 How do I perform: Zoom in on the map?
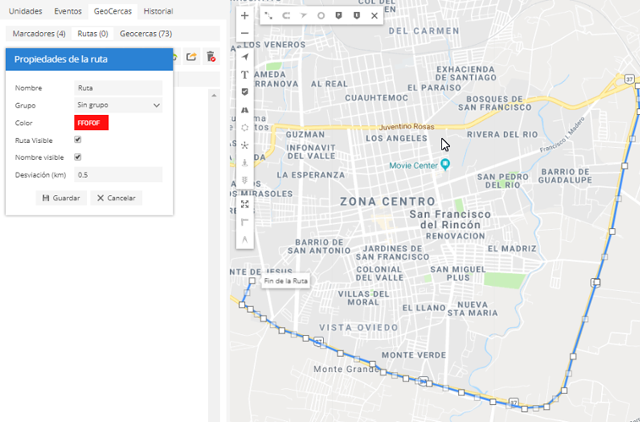pyautogui.click(x=244, y=16)
